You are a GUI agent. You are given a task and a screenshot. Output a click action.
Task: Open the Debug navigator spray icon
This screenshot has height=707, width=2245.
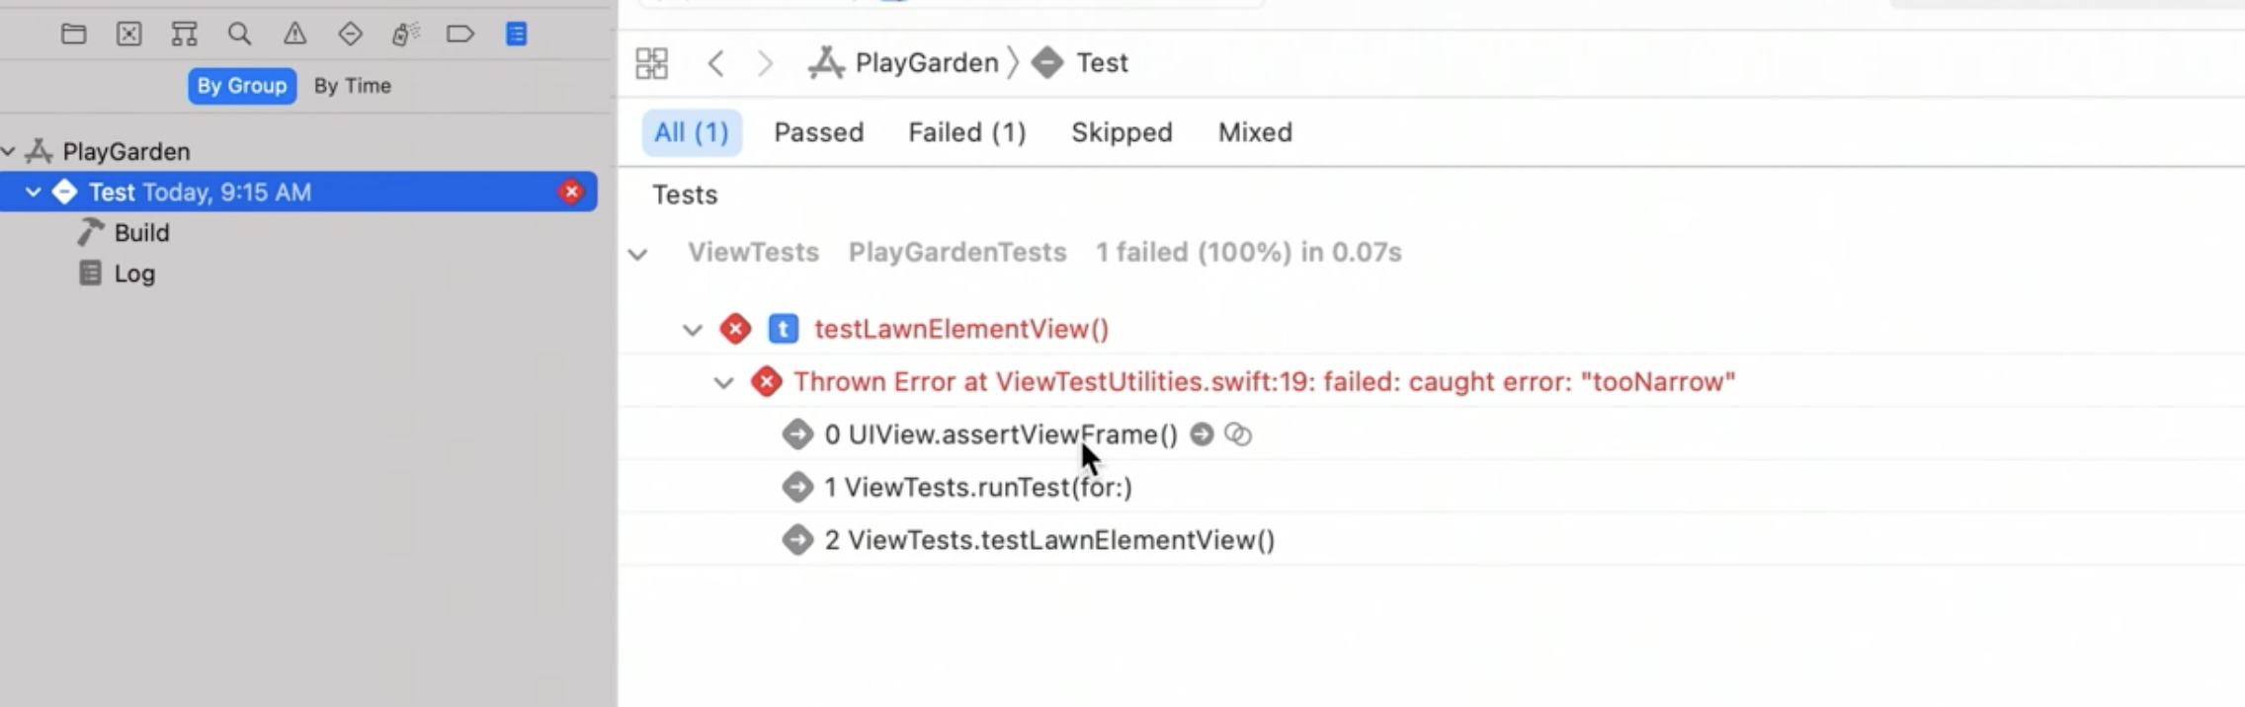point(405,35)
